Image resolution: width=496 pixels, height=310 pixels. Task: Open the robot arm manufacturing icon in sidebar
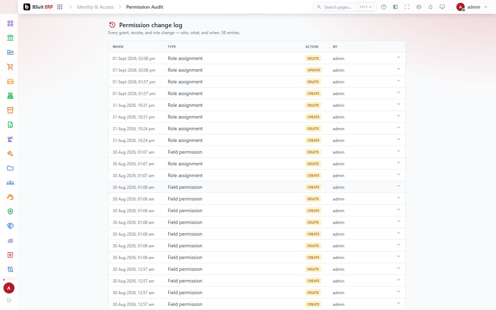10,139
